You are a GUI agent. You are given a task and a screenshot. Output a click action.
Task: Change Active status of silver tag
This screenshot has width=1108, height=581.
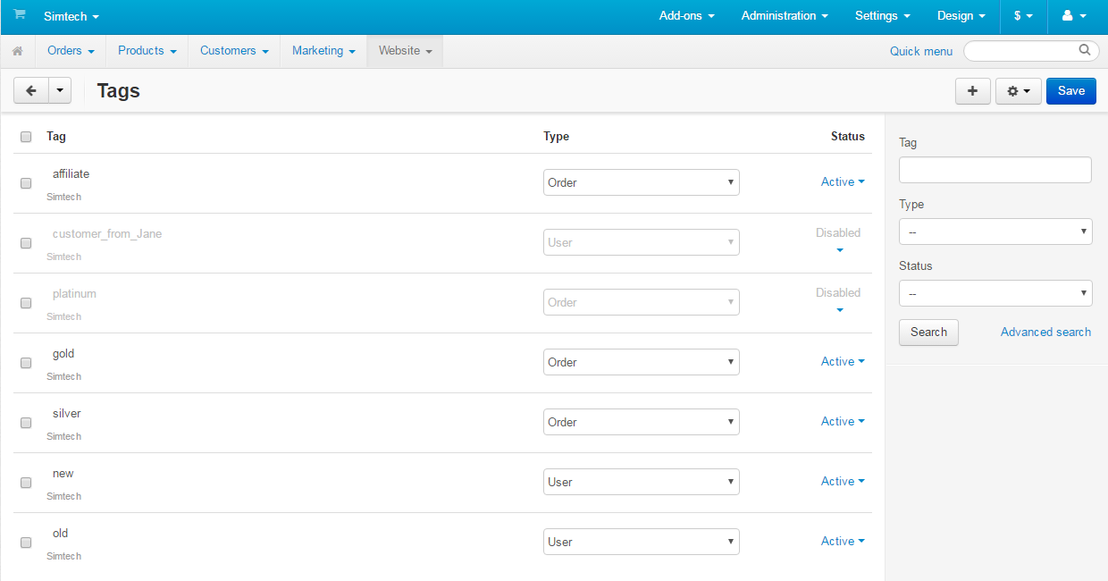coord(843,421)
